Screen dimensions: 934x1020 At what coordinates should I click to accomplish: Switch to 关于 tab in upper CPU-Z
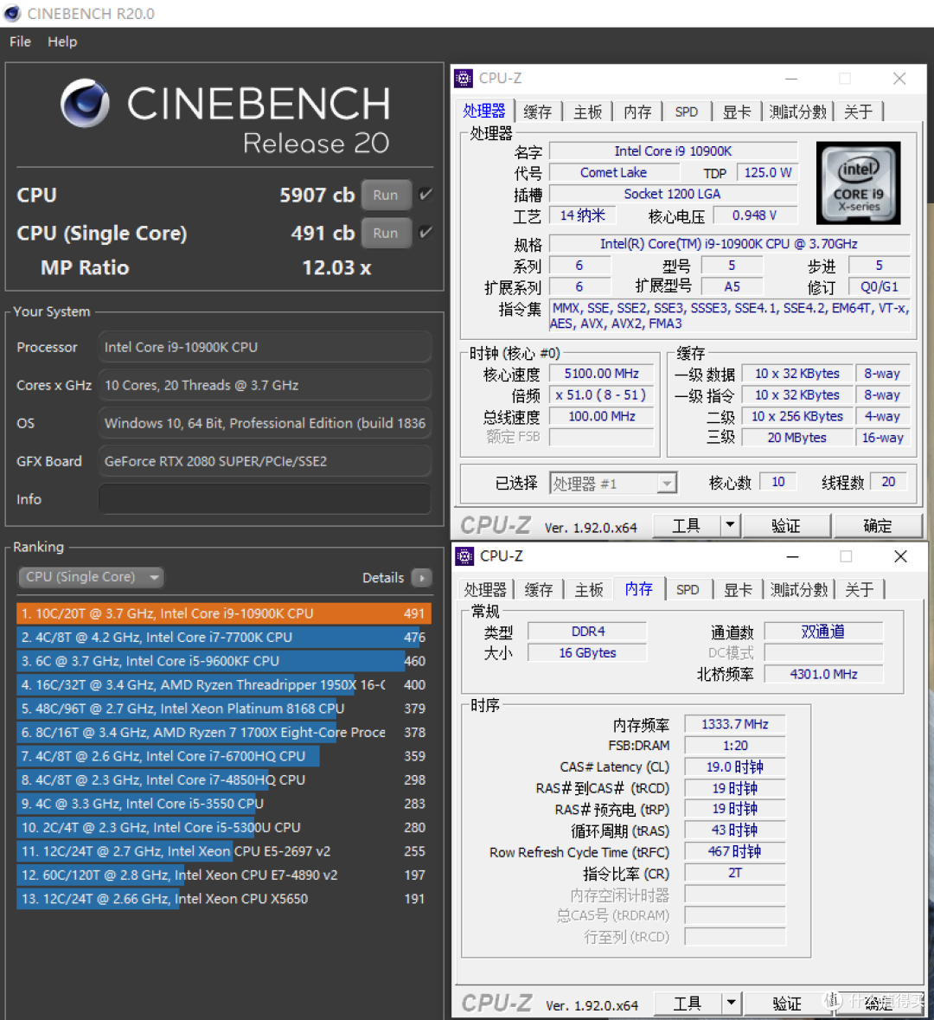(x=859, y=112)
